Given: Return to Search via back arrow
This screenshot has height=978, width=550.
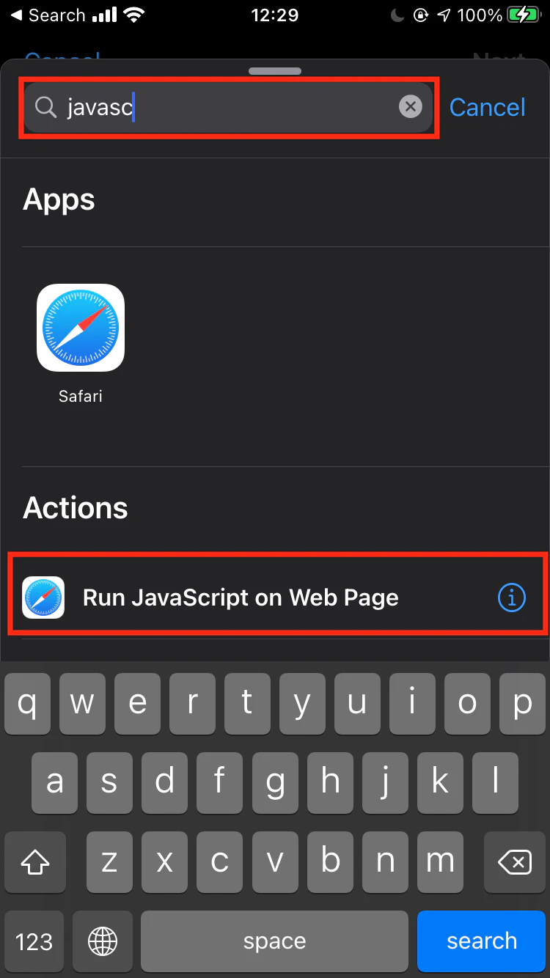Looking at the screenshot, I should pyautogui.click(x=47, y=15).
